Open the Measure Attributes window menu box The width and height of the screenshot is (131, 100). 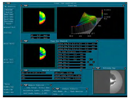click(x=22, y=70)
